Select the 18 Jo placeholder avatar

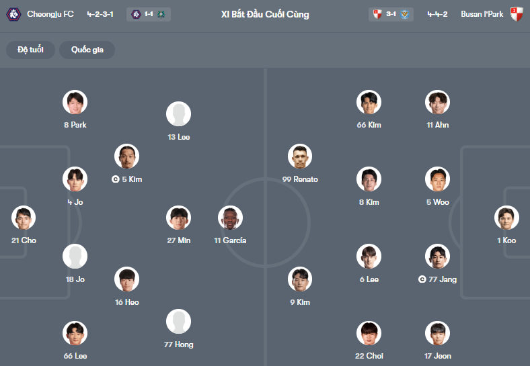pyautogui.click(x=75, y=257)
